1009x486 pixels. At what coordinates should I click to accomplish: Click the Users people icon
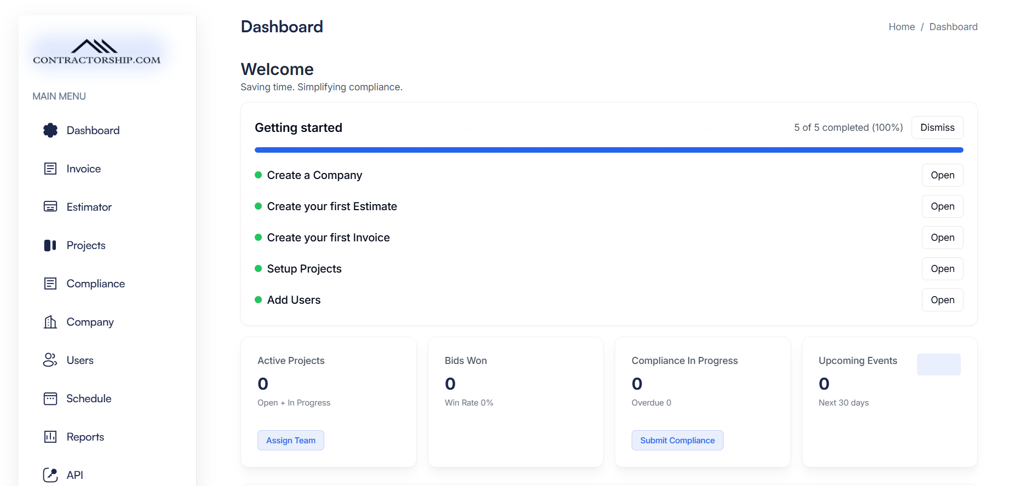[x=50, y=360]
